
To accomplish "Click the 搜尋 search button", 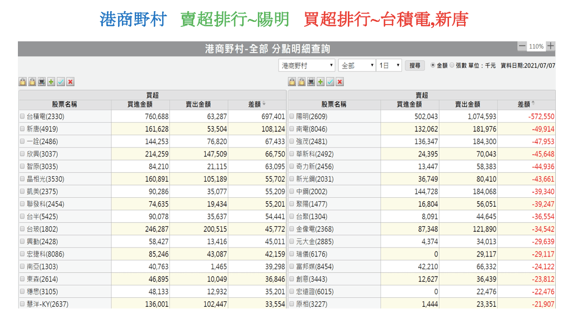I will [414, 65].
